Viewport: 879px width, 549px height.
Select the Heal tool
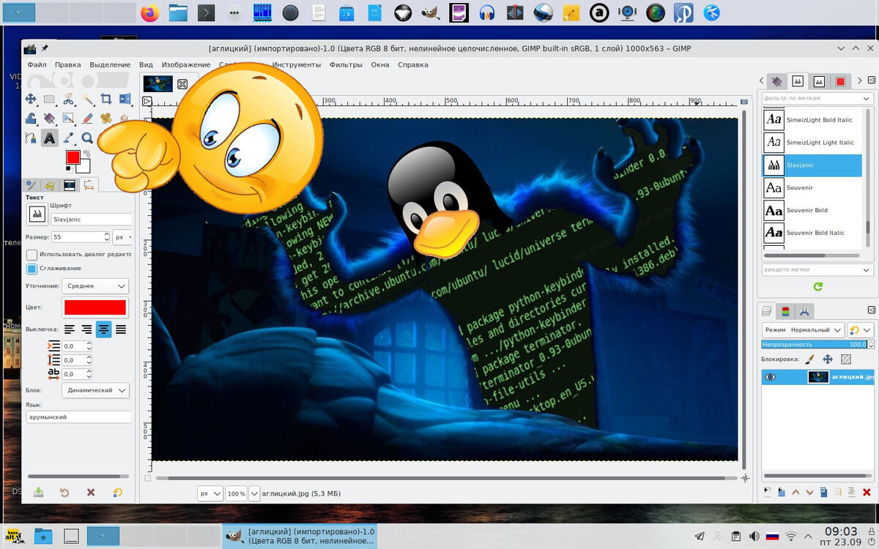pos(106,118)
